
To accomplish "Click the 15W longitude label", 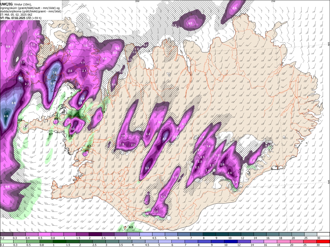I will [x=273, y=1].
